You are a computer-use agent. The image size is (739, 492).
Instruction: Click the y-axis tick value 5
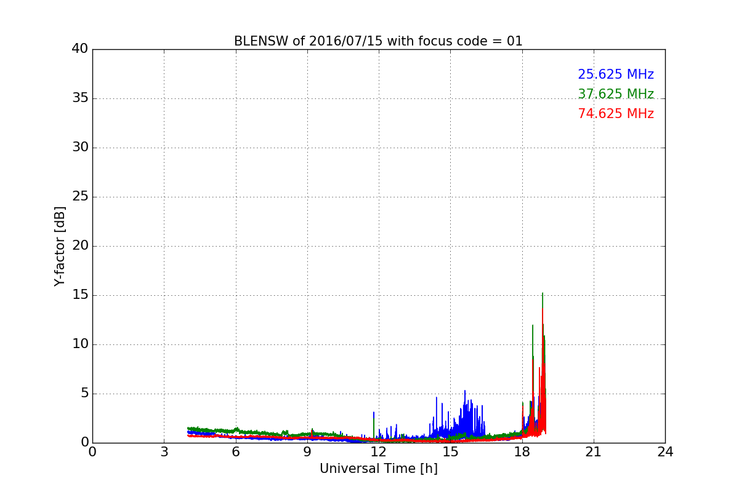(84, 394)
